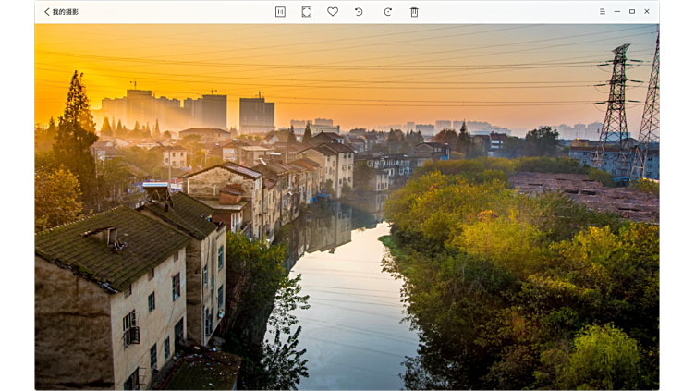
Task: Return to the 我的摄影 album
Action: 65,12
